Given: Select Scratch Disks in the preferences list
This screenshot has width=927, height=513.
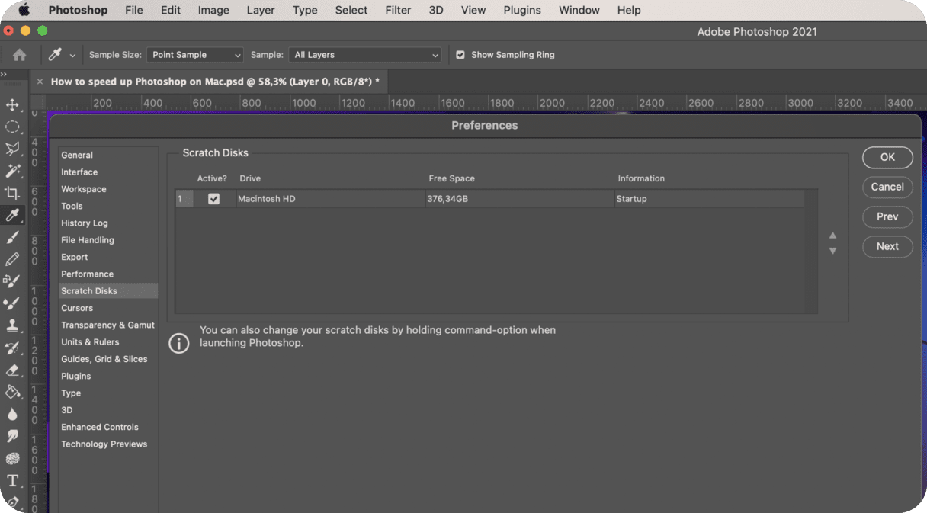Looking at the screenshot, I should pos(108,291).
